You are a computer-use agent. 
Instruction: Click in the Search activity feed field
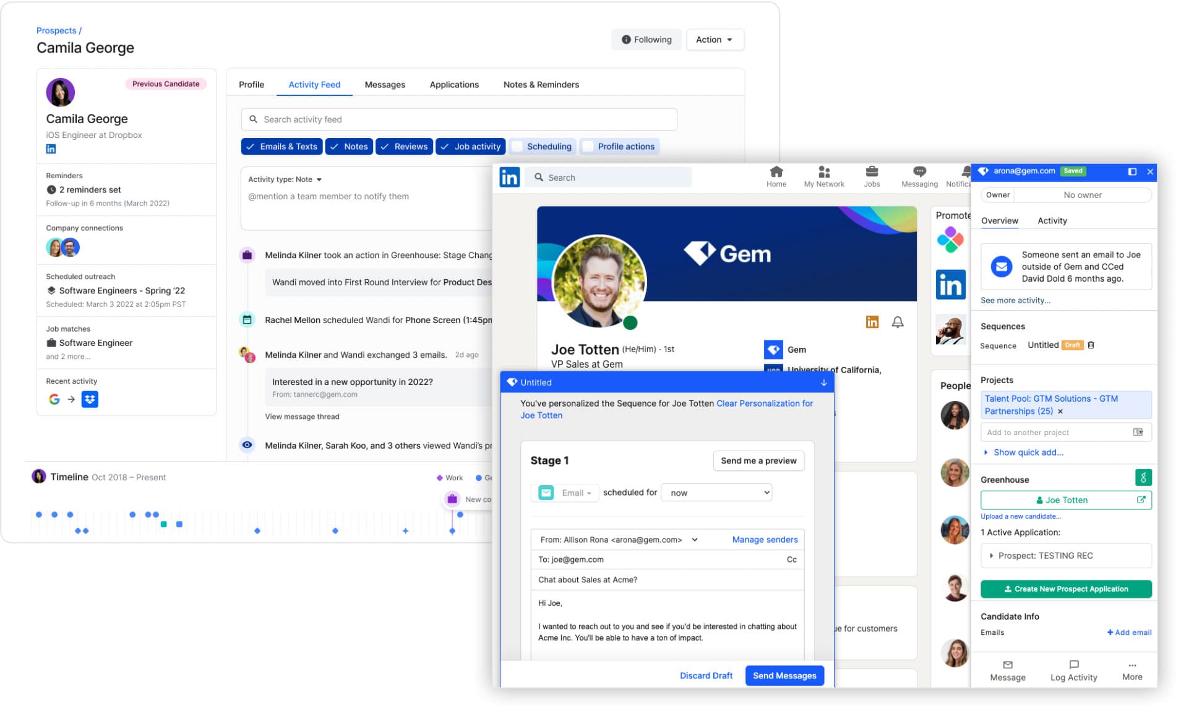[458, 119]
